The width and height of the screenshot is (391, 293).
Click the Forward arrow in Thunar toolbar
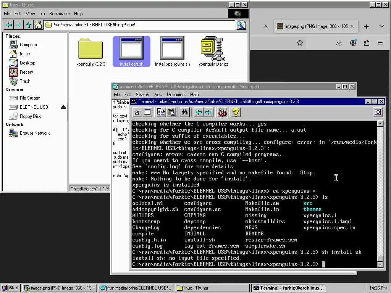tap(18, 25)
